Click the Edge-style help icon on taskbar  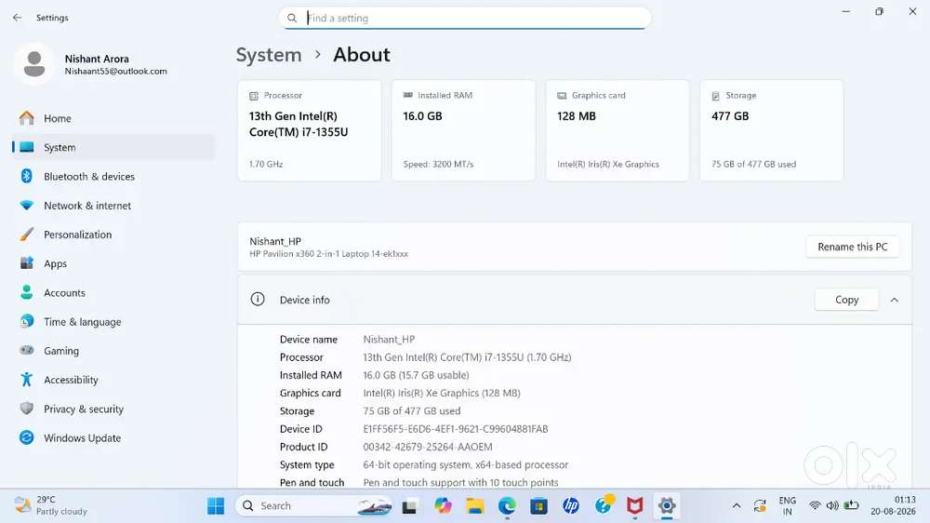604,504
